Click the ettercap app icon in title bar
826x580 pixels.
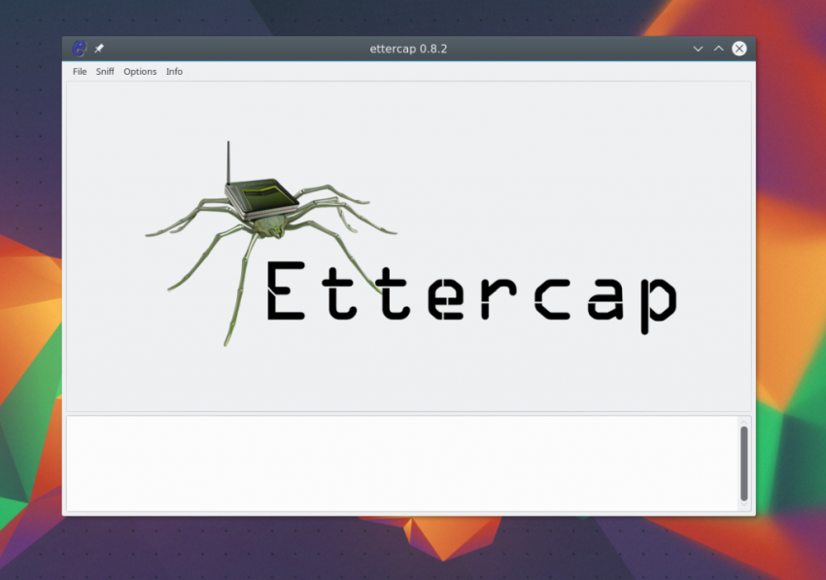click(80, 49)
